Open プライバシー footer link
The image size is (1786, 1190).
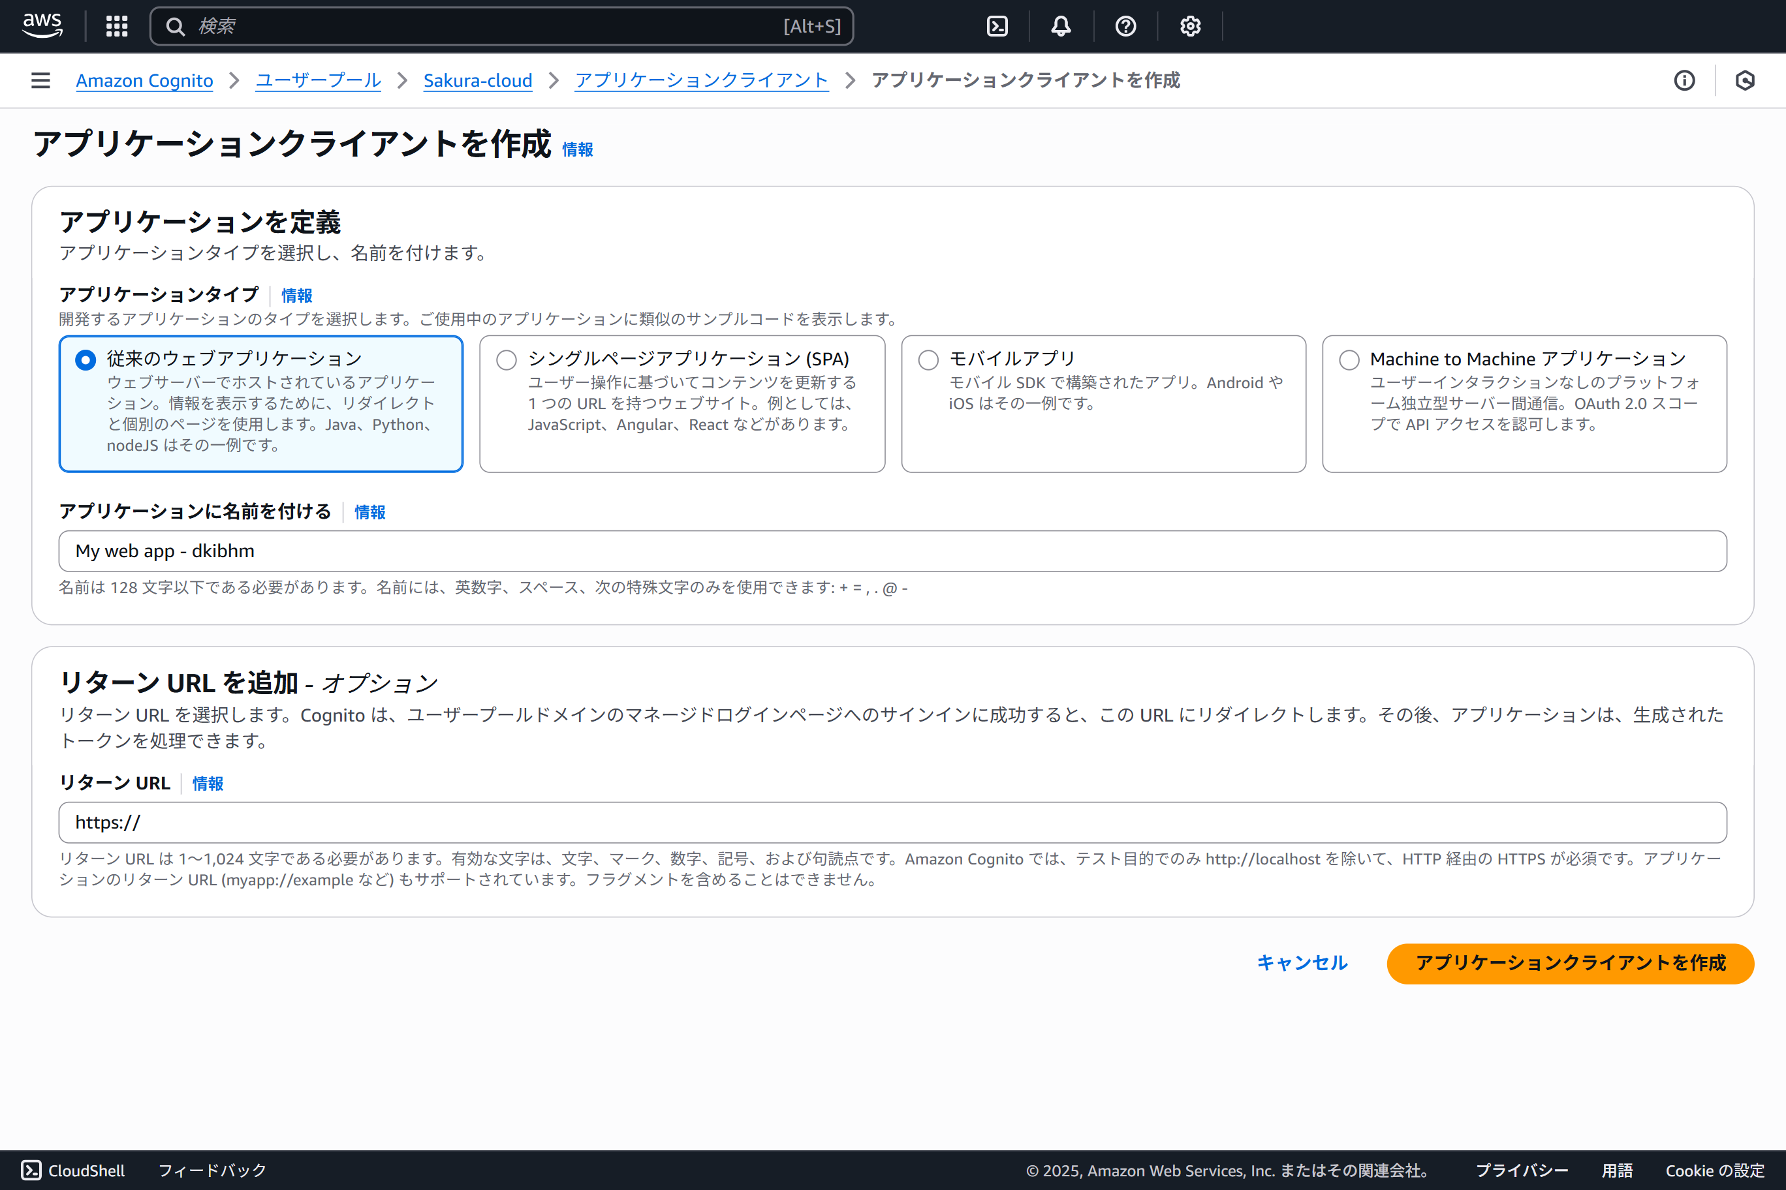(x=1522, y=1170)
